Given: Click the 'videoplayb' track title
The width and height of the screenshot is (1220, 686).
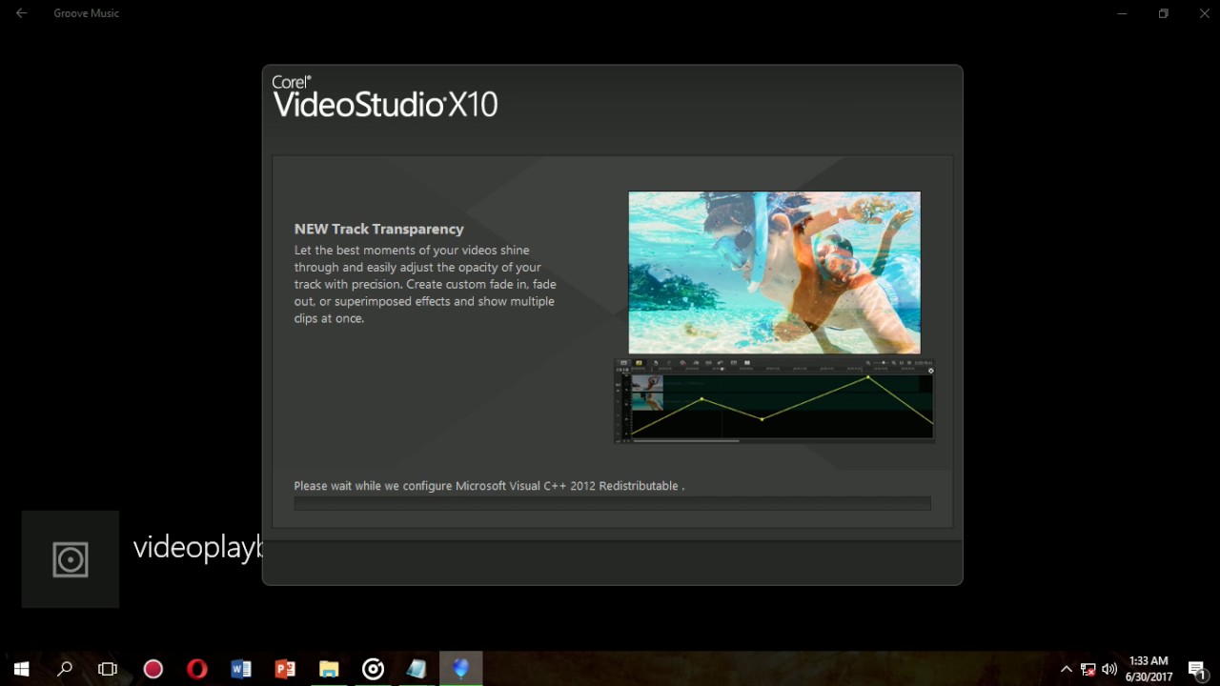Looking at the screenshot, I should (197, 548).
